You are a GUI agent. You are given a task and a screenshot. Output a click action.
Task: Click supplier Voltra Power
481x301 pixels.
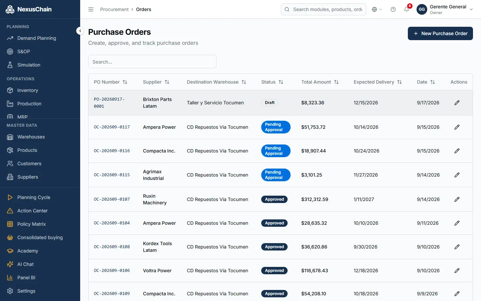157,271
